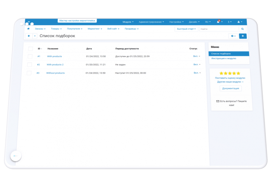Click the round widget button at bottom left
Image resolution: width=272 pixels, height=181 pixels.
16,156
